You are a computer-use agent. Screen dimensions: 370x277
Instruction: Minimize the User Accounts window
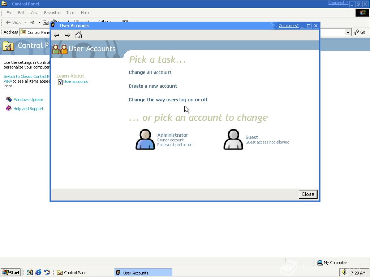pyautogui.click(x=302, y=26)
